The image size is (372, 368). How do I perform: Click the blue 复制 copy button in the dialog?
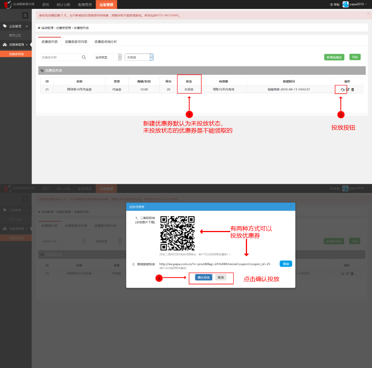click(x=286, y=264)
